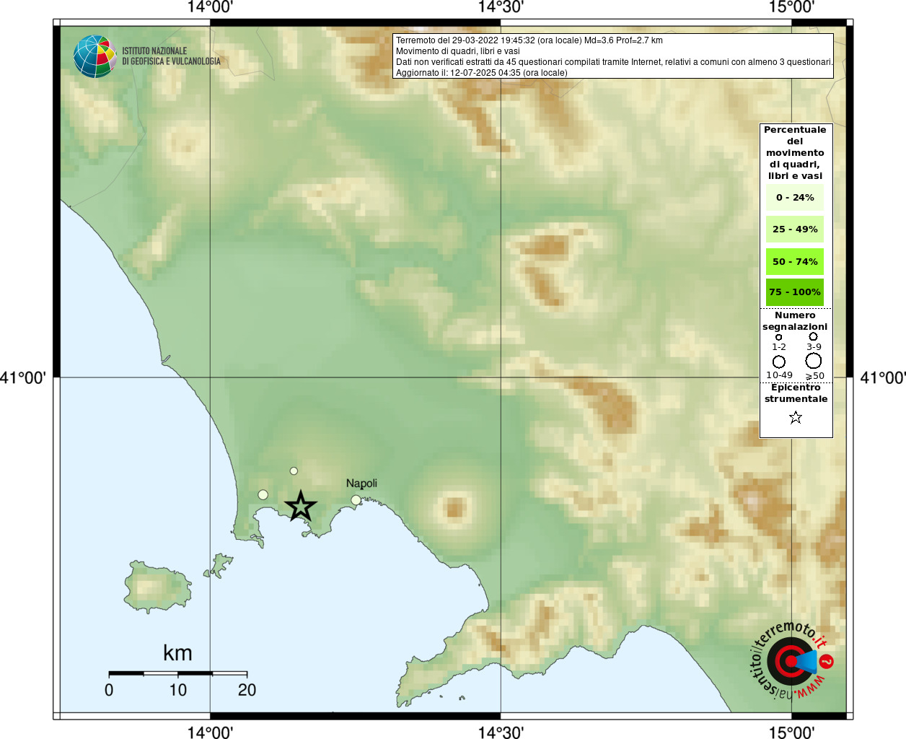The image size is (906, 739).
Task: Click the small report circle north of the epicenter
Action: point(294,471)
